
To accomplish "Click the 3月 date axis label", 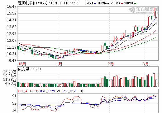I will pyautogui.click(x=146, y=64).
